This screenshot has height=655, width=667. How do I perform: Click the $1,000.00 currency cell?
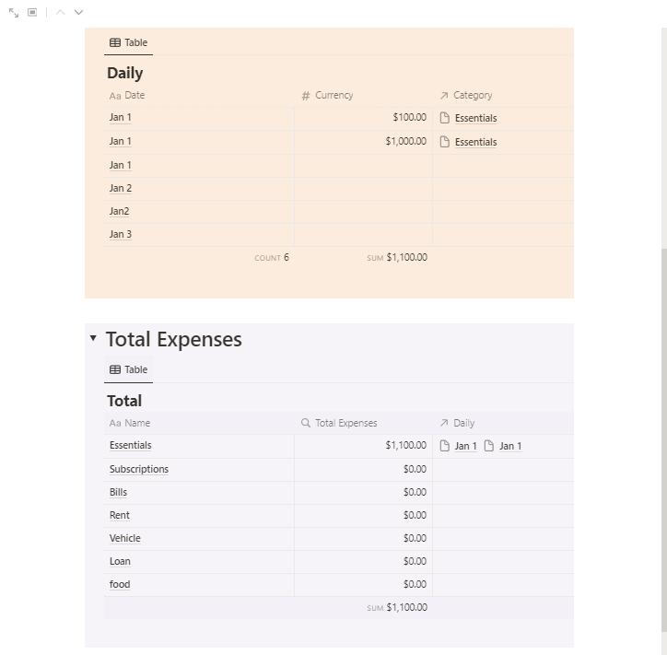(405, 141)
